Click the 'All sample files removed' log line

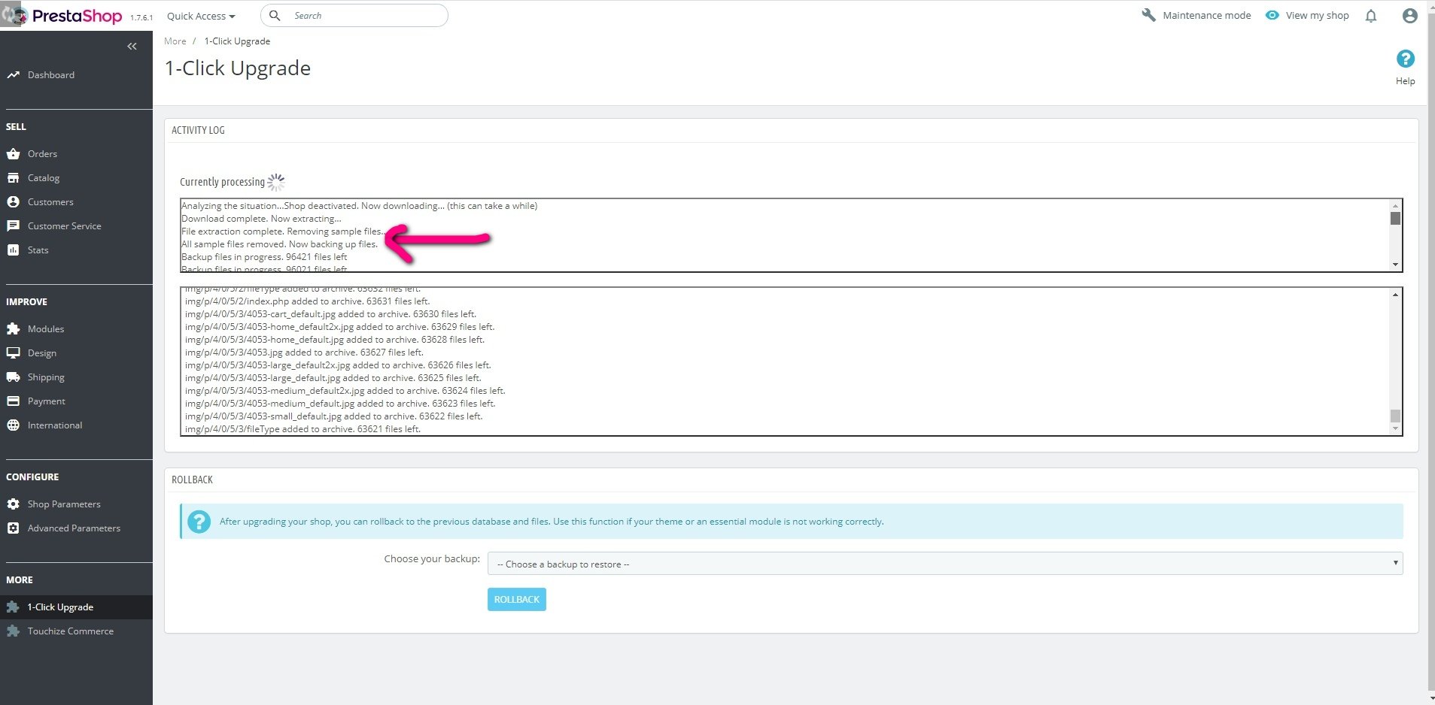(279, 244)
